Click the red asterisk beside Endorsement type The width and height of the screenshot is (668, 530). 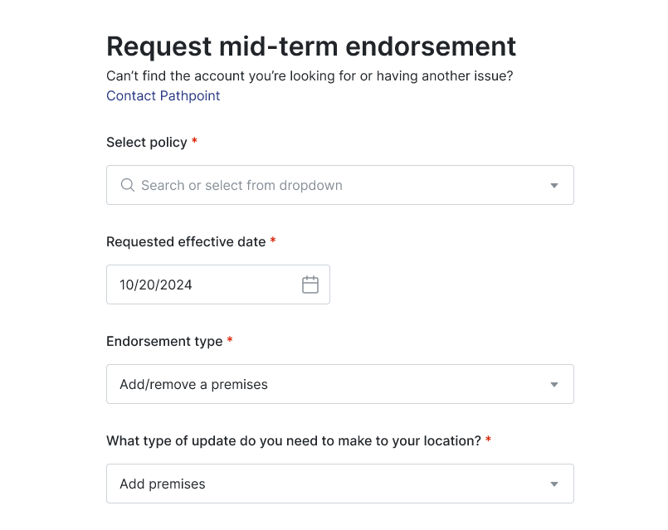230,340
